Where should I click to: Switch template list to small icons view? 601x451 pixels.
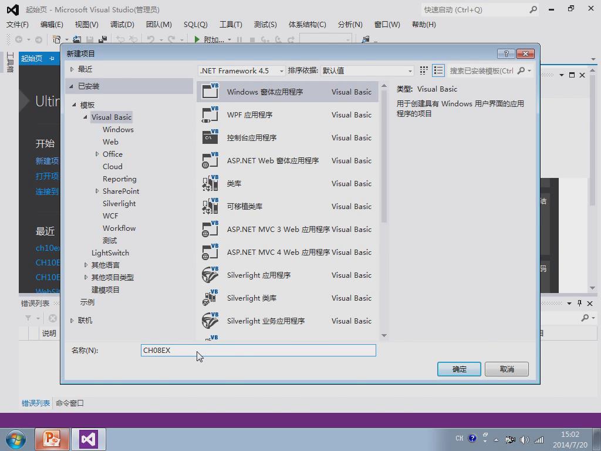pos(438,70)
